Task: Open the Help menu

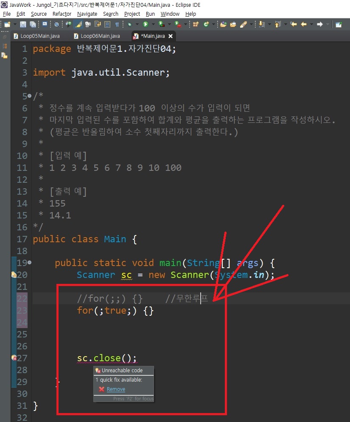Action: coord(190,14)
